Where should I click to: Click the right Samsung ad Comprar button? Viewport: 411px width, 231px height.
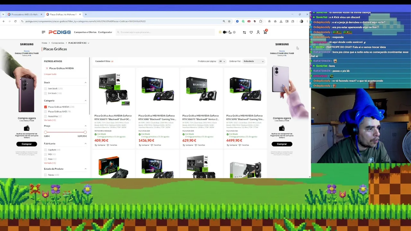tap(282, 144)
